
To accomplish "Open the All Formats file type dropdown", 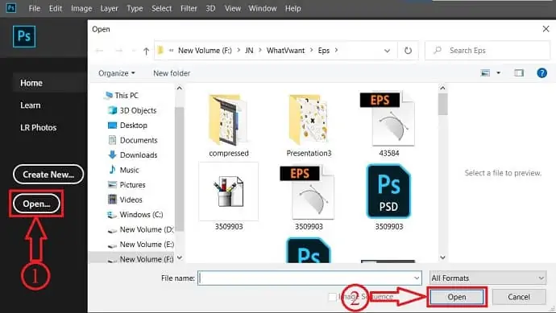I will [x=488, y=278].
